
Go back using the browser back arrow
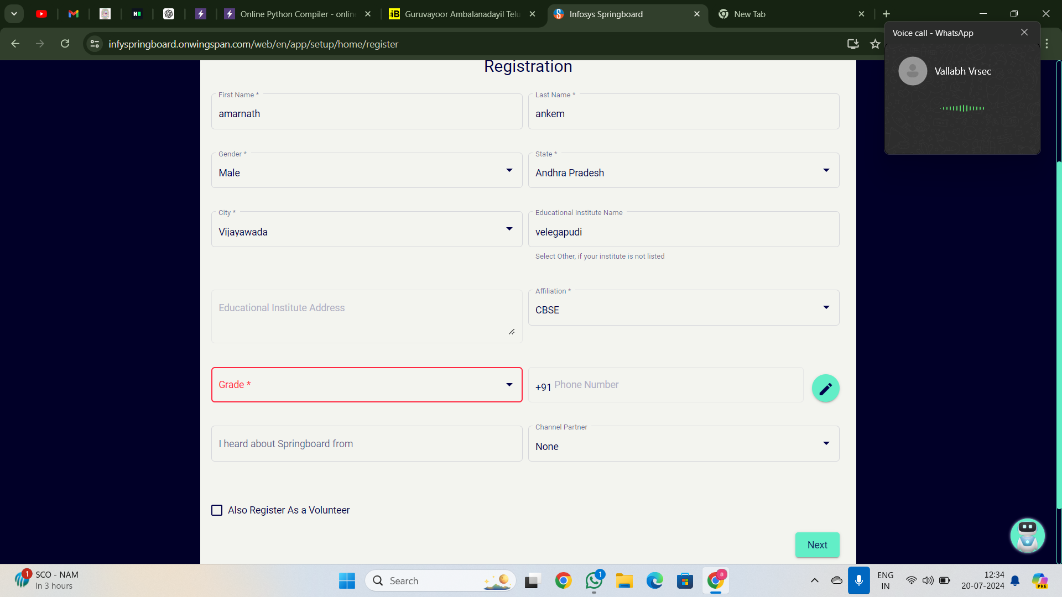click(15, 44)
